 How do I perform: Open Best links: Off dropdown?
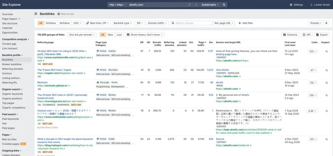[98, 23]
